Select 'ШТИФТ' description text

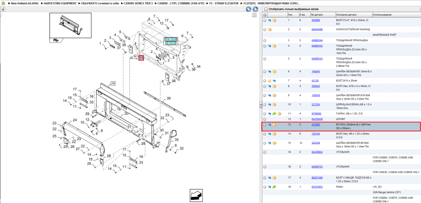pos(340,119)
